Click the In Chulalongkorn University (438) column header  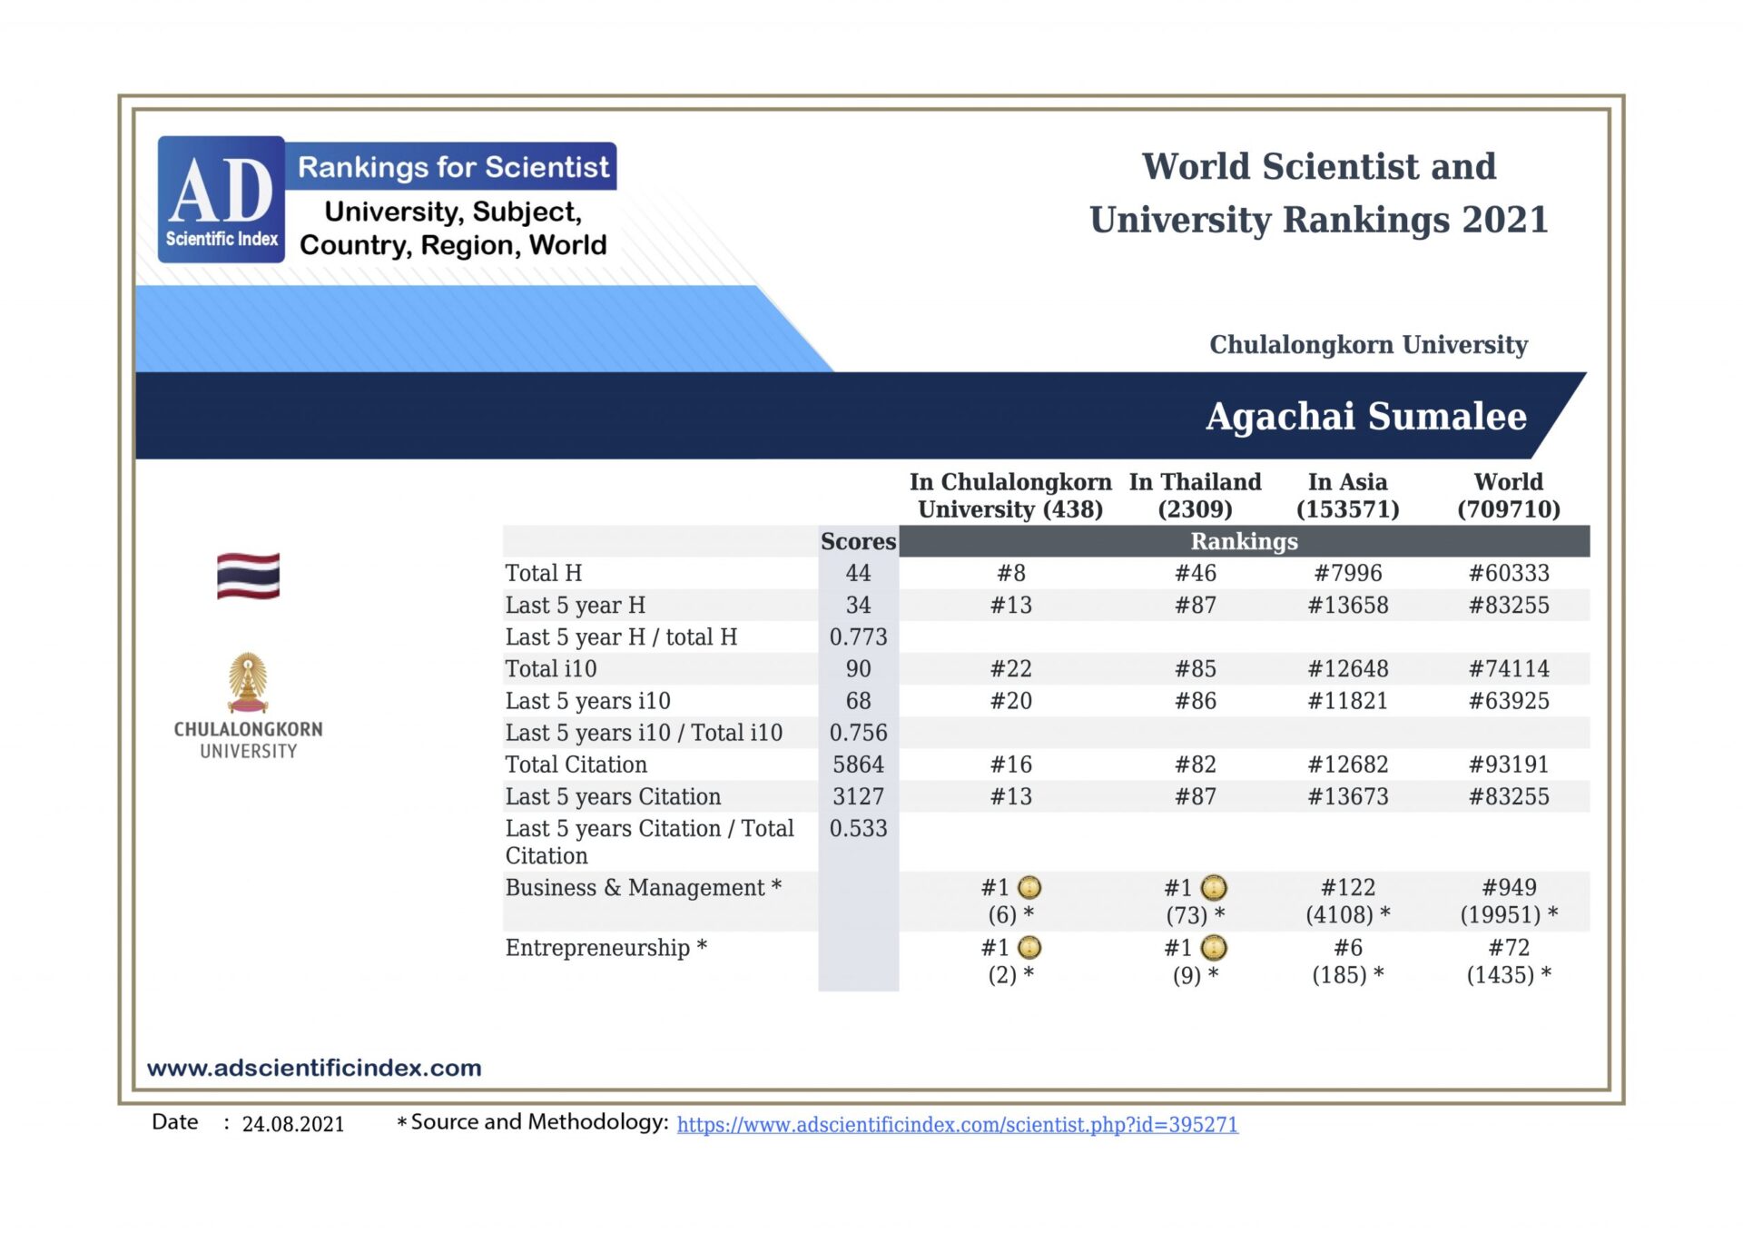coord(1010,496)
